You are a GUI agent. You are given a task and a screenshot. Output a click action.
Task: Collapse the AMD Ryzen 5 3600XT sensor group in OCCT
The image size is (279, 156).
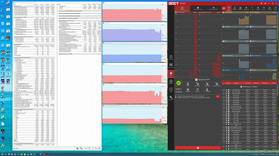click(274, 87)
